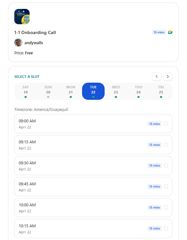
Task: Open THU 24 date tab
Action: tap(138, 91)
